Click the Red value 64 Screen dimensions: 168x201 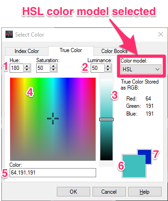point(148,99)
